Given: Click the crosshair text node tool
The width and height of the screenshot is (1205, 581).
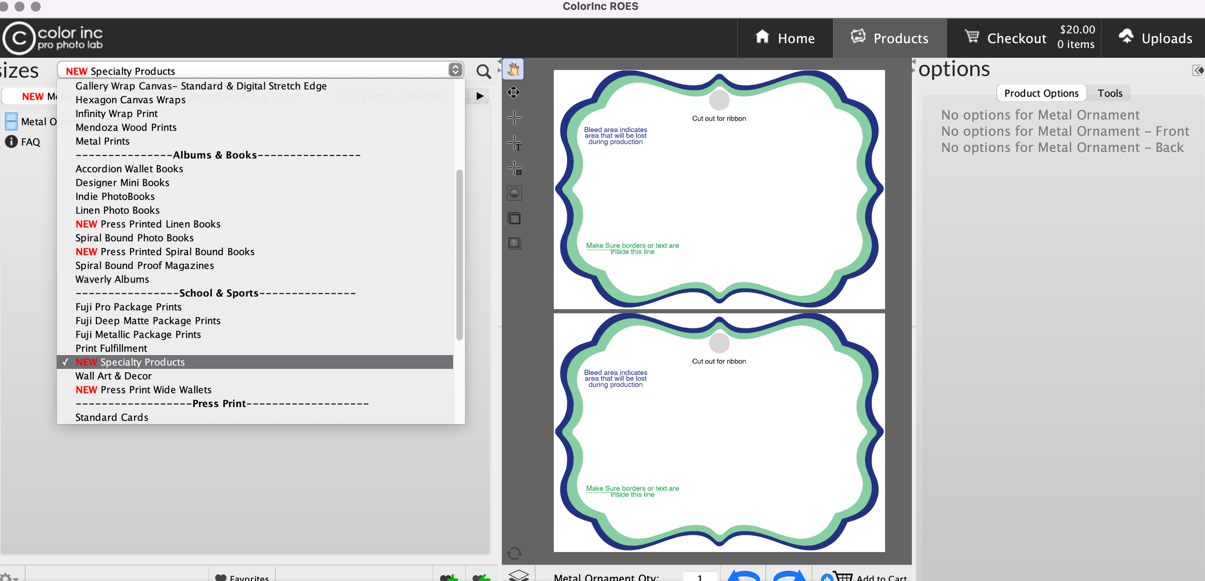Looking at the screenshot, I should point(514,143).
